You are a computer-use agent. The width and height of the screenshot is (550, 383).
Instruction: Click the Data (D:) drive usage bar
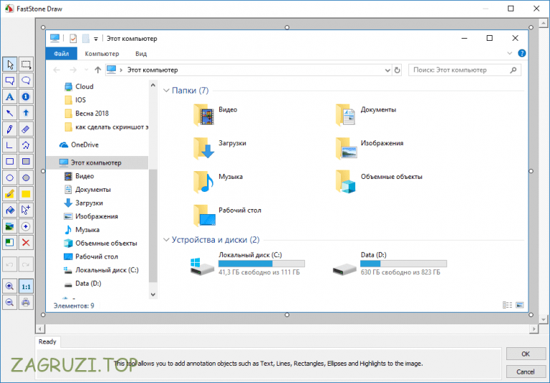[404, 263]
